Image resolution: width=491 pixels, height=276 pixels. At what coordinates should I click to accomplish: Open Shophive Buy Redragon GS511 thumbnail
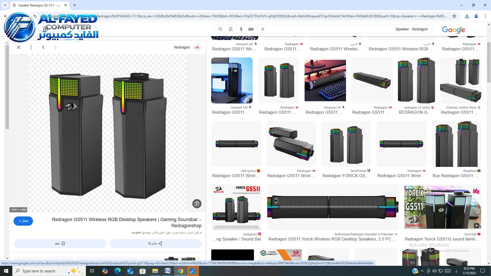456,144
